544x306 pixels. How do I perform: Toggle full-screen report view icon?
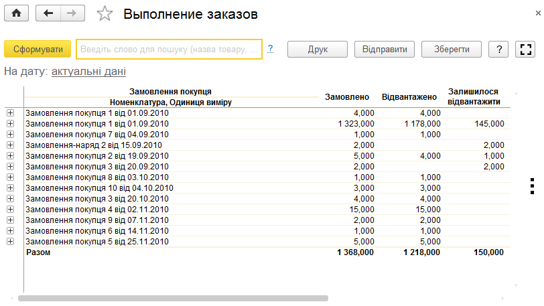pyautogui.click(x=525, y=50)
